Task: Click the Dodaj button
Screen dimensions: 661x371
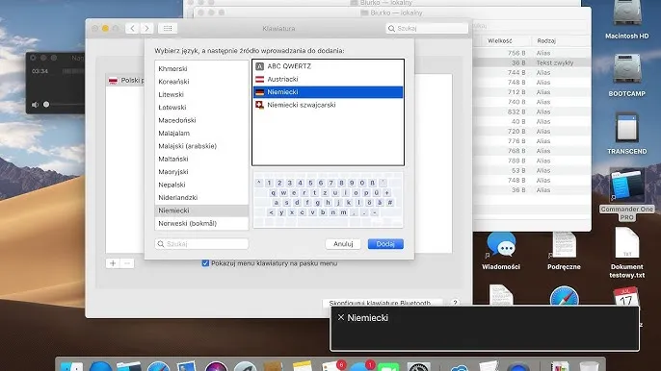Action: tap(385, 244)
